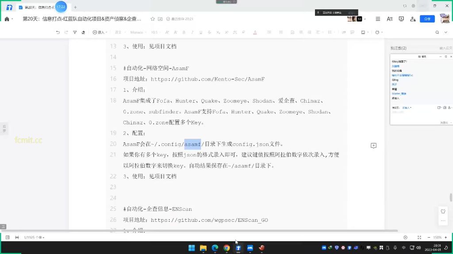Open a new tab with plus
Image resolution: width=453 pixels, height=254 pixels.
(x=75, y=7)
